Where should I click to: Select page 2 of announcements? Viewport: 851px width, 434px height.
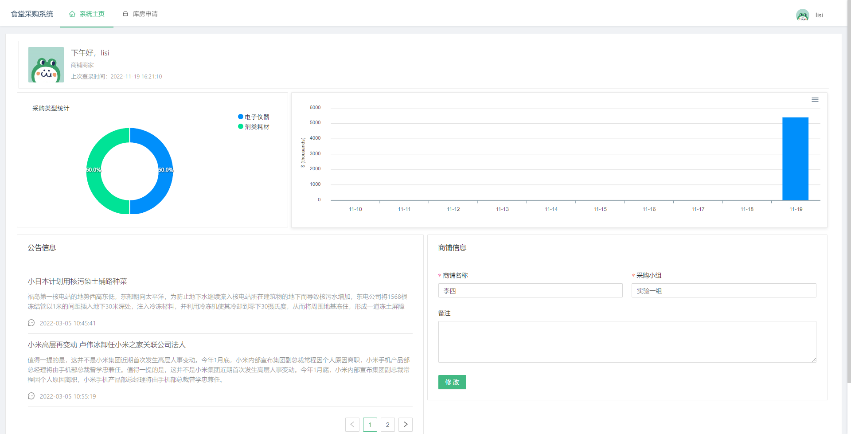pyautogui.click(x=387, y=424)
